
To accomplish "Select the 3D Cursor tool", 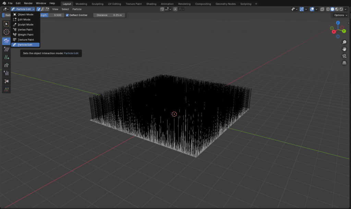I will point(6,32).
